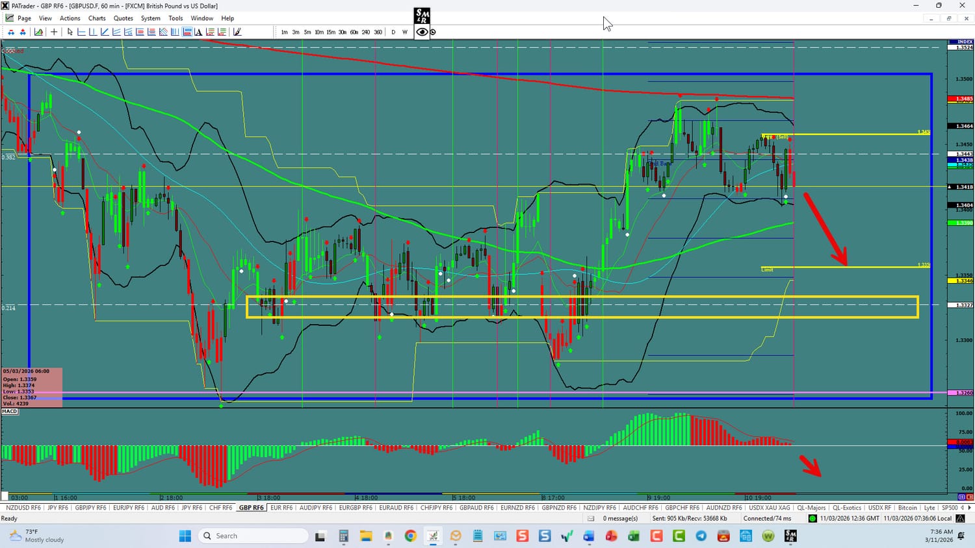Switch to the 15m timeframe
The height and width of the screenshot is (548, 975).
click(x=331, y=32)
